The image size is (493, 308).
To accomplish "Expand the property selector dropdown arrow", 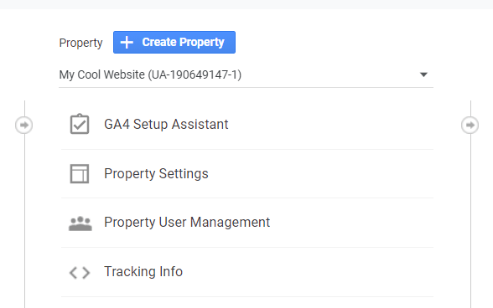I will click(x=423, y=74).
